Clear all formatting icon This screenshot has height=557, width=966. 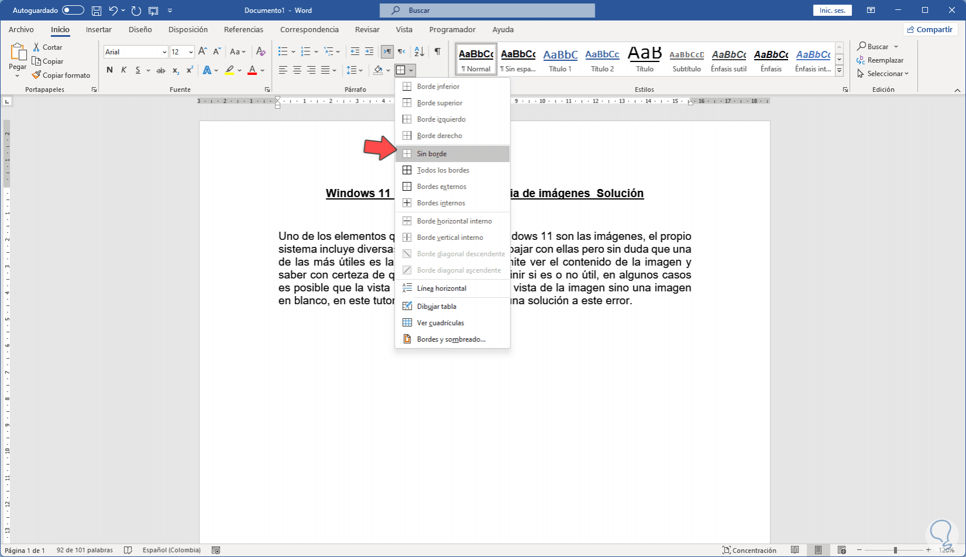(261, 51)
